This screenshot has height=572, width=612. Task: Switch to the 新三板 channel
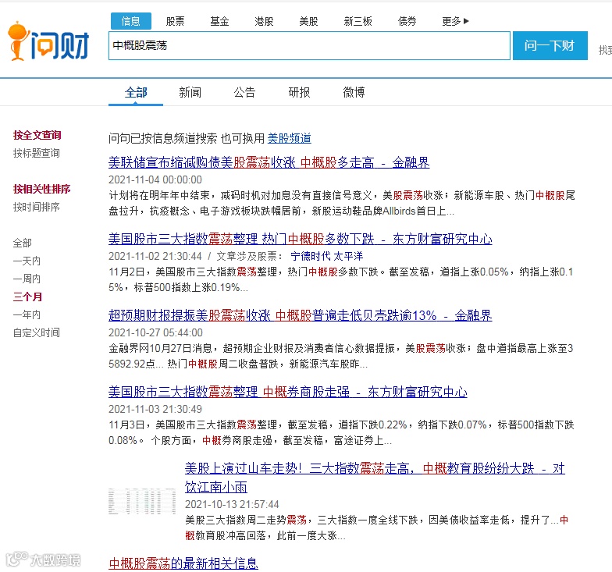coord(358,21)
